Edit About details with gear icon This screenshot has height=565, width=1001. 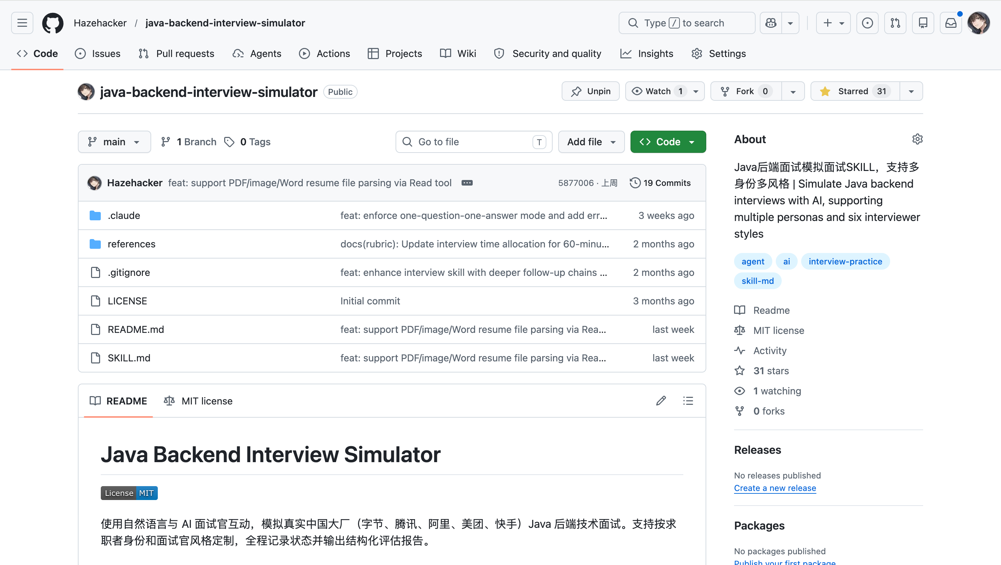coord(917,139)
